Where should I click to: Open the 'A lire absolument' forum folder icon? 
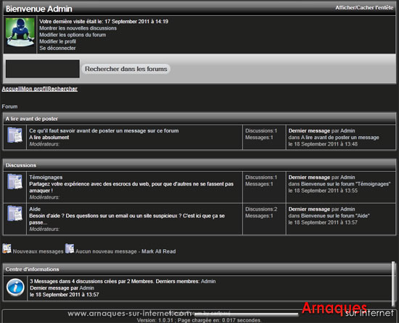tap(15, 135)
